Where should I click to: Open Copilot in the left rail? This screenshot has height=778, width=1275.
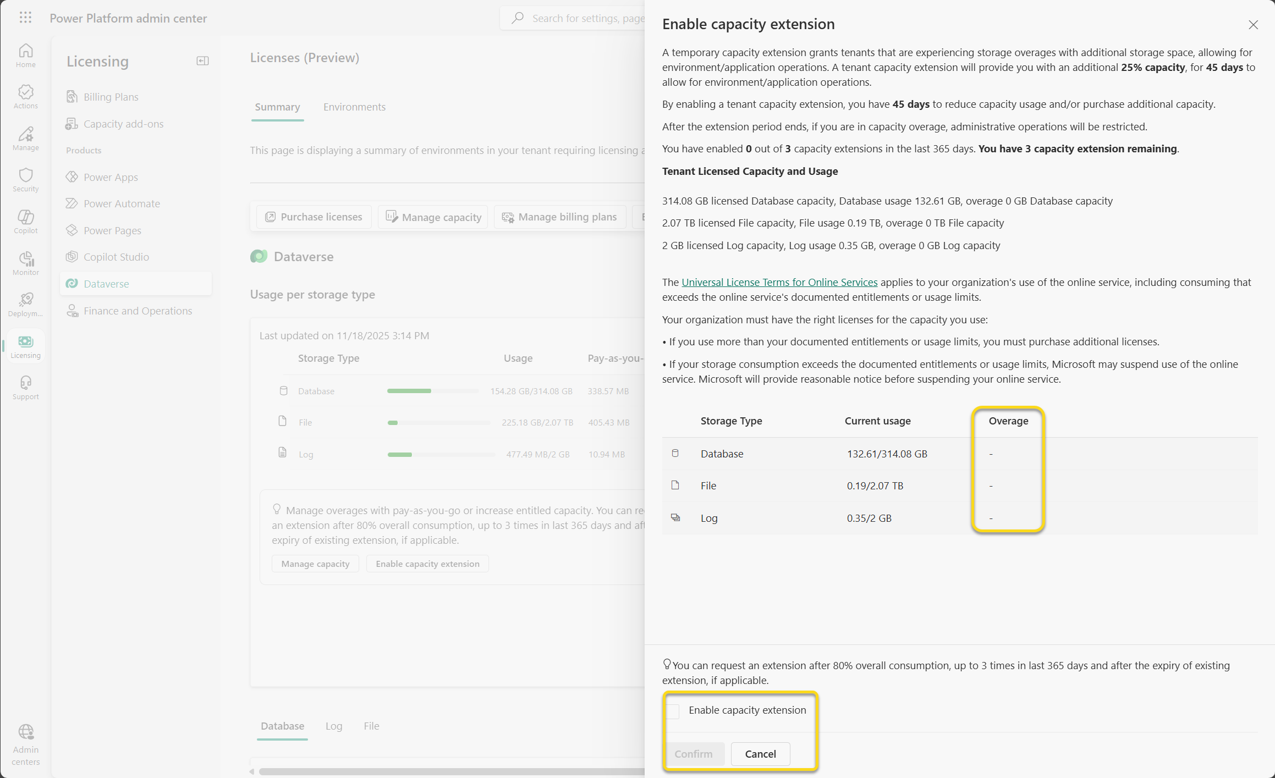25,222
